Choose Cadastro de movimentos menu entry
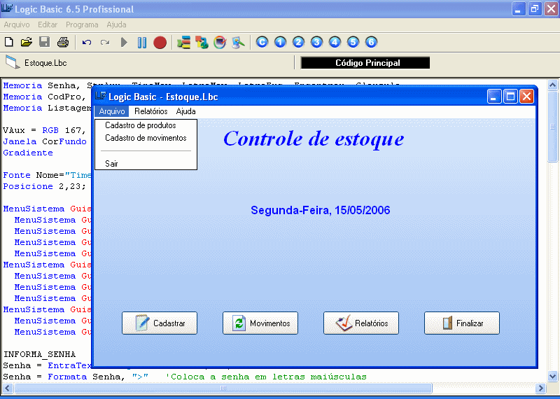This screenshot has width=560, height=399. coord(146,138)
